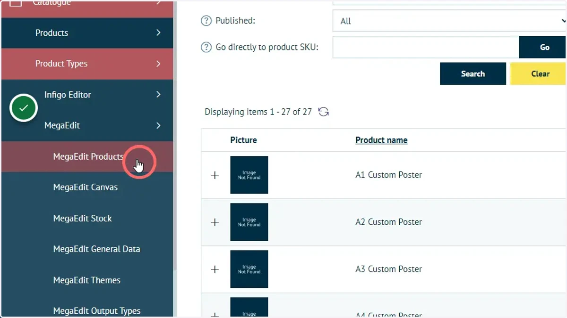Expand the Products menu chevron
The height and width of the screenshot is (318, 567).
158,33
